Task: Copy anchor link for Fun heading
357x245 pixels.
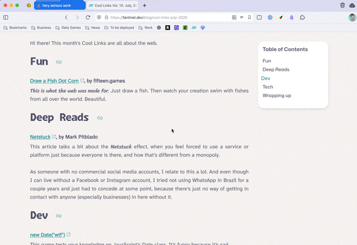Action: tap(59, 62)
